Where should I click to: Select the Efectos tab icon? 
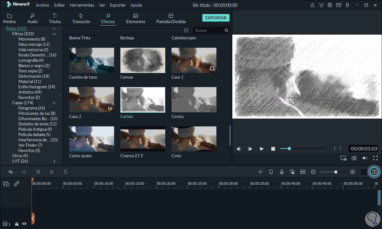pyautogui.click(x=108, y=16)
